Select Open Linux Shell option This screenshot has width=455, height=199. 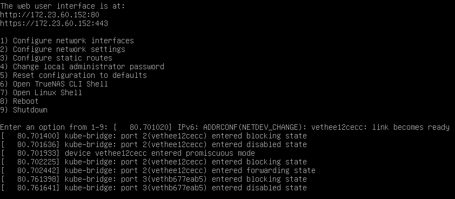[41, 92]
